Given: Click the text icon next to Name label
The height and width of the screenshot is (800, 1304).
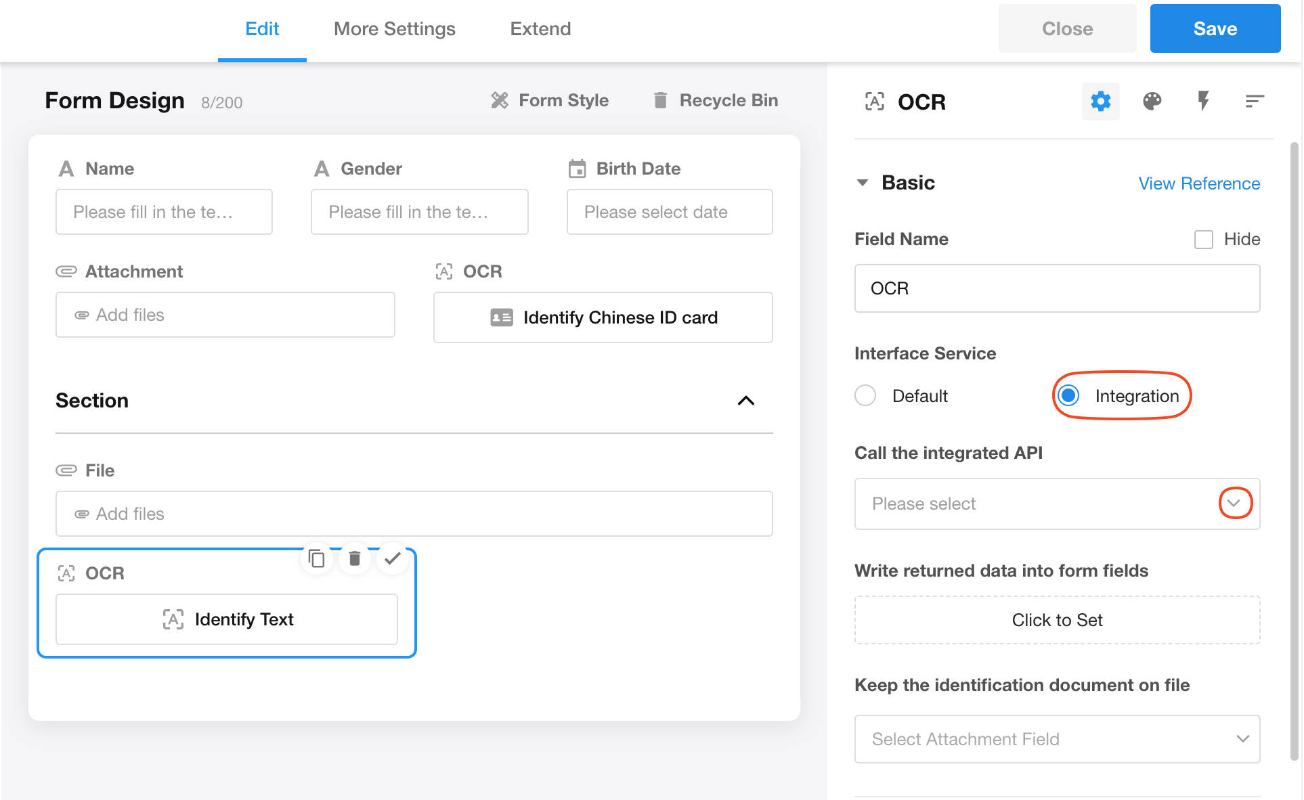Looking at the screenshot, I should [x=66, y=169].
